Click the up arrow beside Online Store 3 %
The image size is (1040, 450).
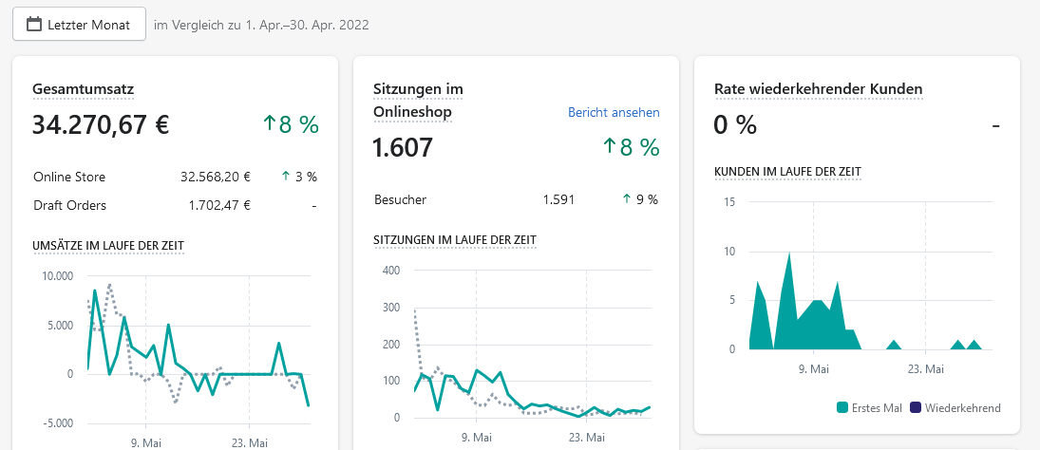(x=286, y=177)
